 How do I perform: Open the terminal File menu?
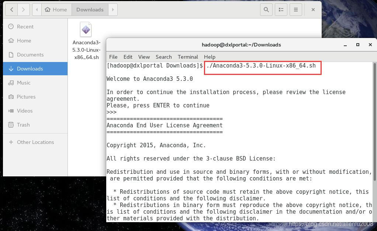pyautogui.click(x=113, y=57)
